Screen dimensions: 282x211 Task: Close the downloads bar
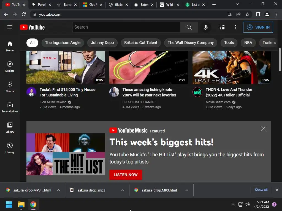(x=277, y=190)
